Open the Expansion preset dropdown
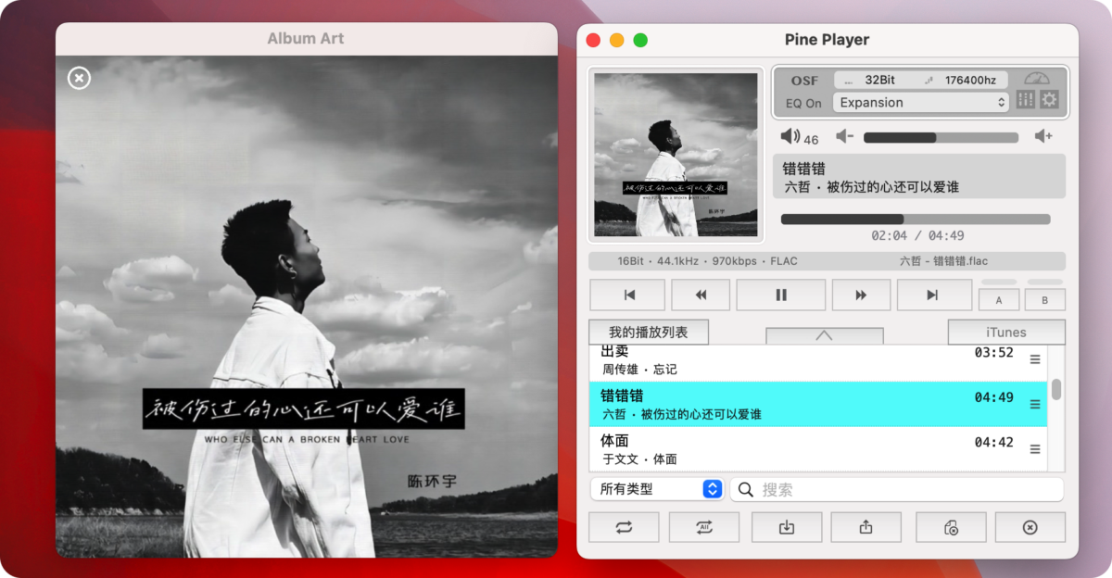Viewport: 1112px width, 578px height. click(x=921, y=103)
